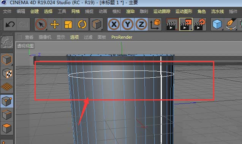Click the greyed-out Redo icon
The image size is (242, 144).
tap(23, 24)
